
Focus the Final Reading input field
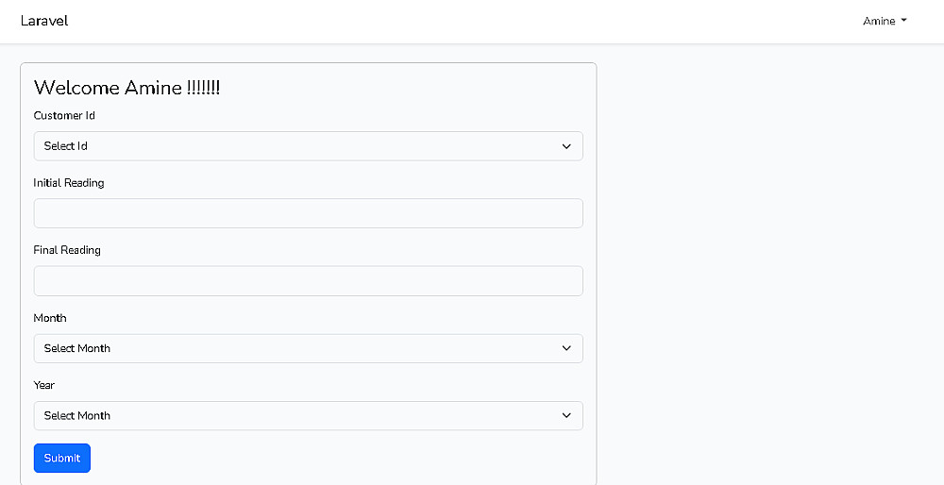(x=308, y=281)
